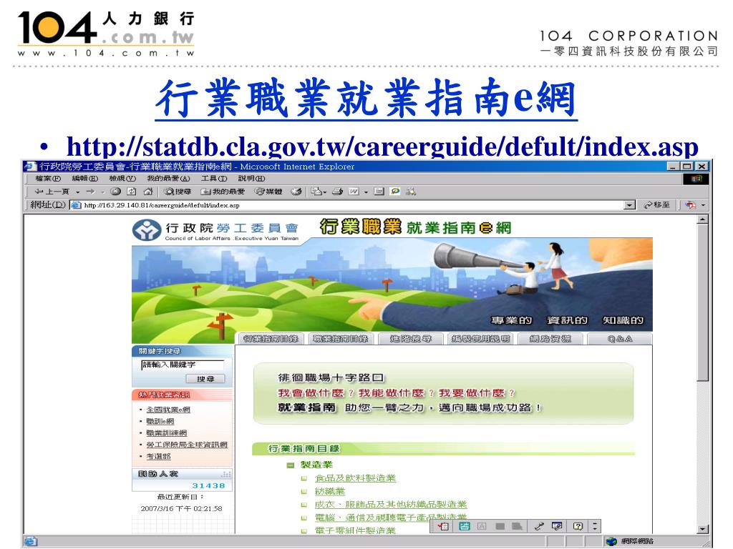Open the 成衣、服飾品及其他紡織品製造業 link
Image resolution: width=733 pixels, height=549 pixels.
pos(391,504)
